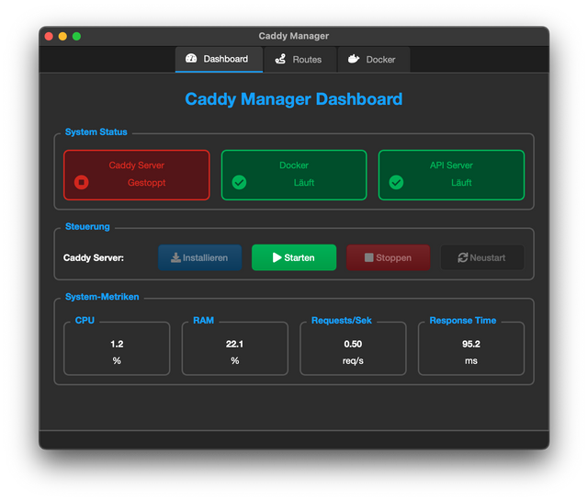
Task: Click the req/s unit label
Action: coord(353,360)
